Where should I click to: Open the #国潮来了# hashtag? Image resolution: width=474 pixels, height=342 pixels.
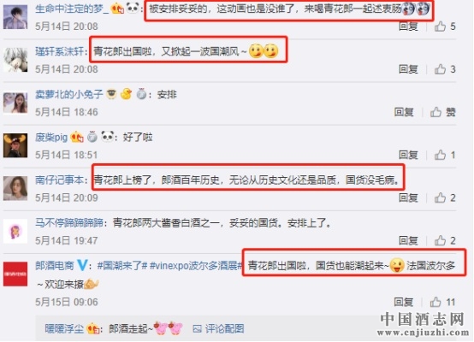pos(122,266)
